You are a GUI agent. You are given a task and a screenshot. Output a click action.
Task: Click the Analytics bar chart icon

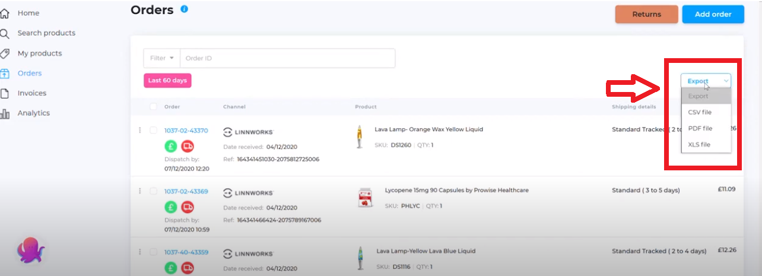(5, 113)
